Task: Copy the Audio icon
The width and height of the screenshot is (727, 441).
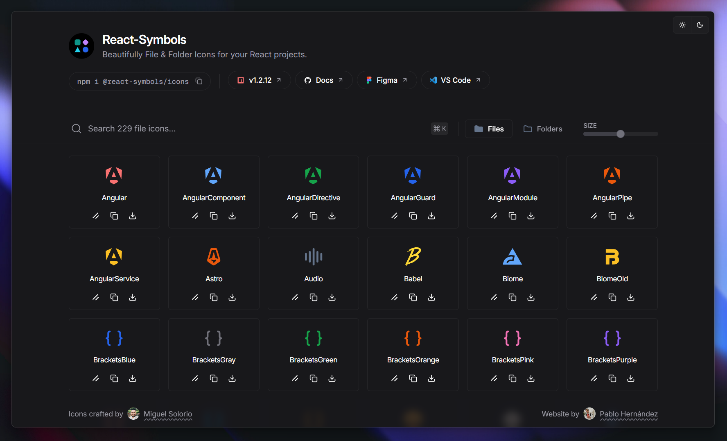Action: 313,297
